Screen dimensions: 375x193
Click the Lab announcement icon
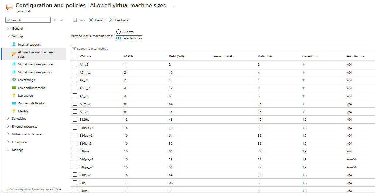[x=14, y=88]
